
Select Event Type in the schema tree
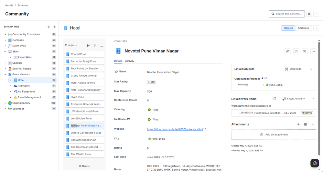(x=19, y=46)
